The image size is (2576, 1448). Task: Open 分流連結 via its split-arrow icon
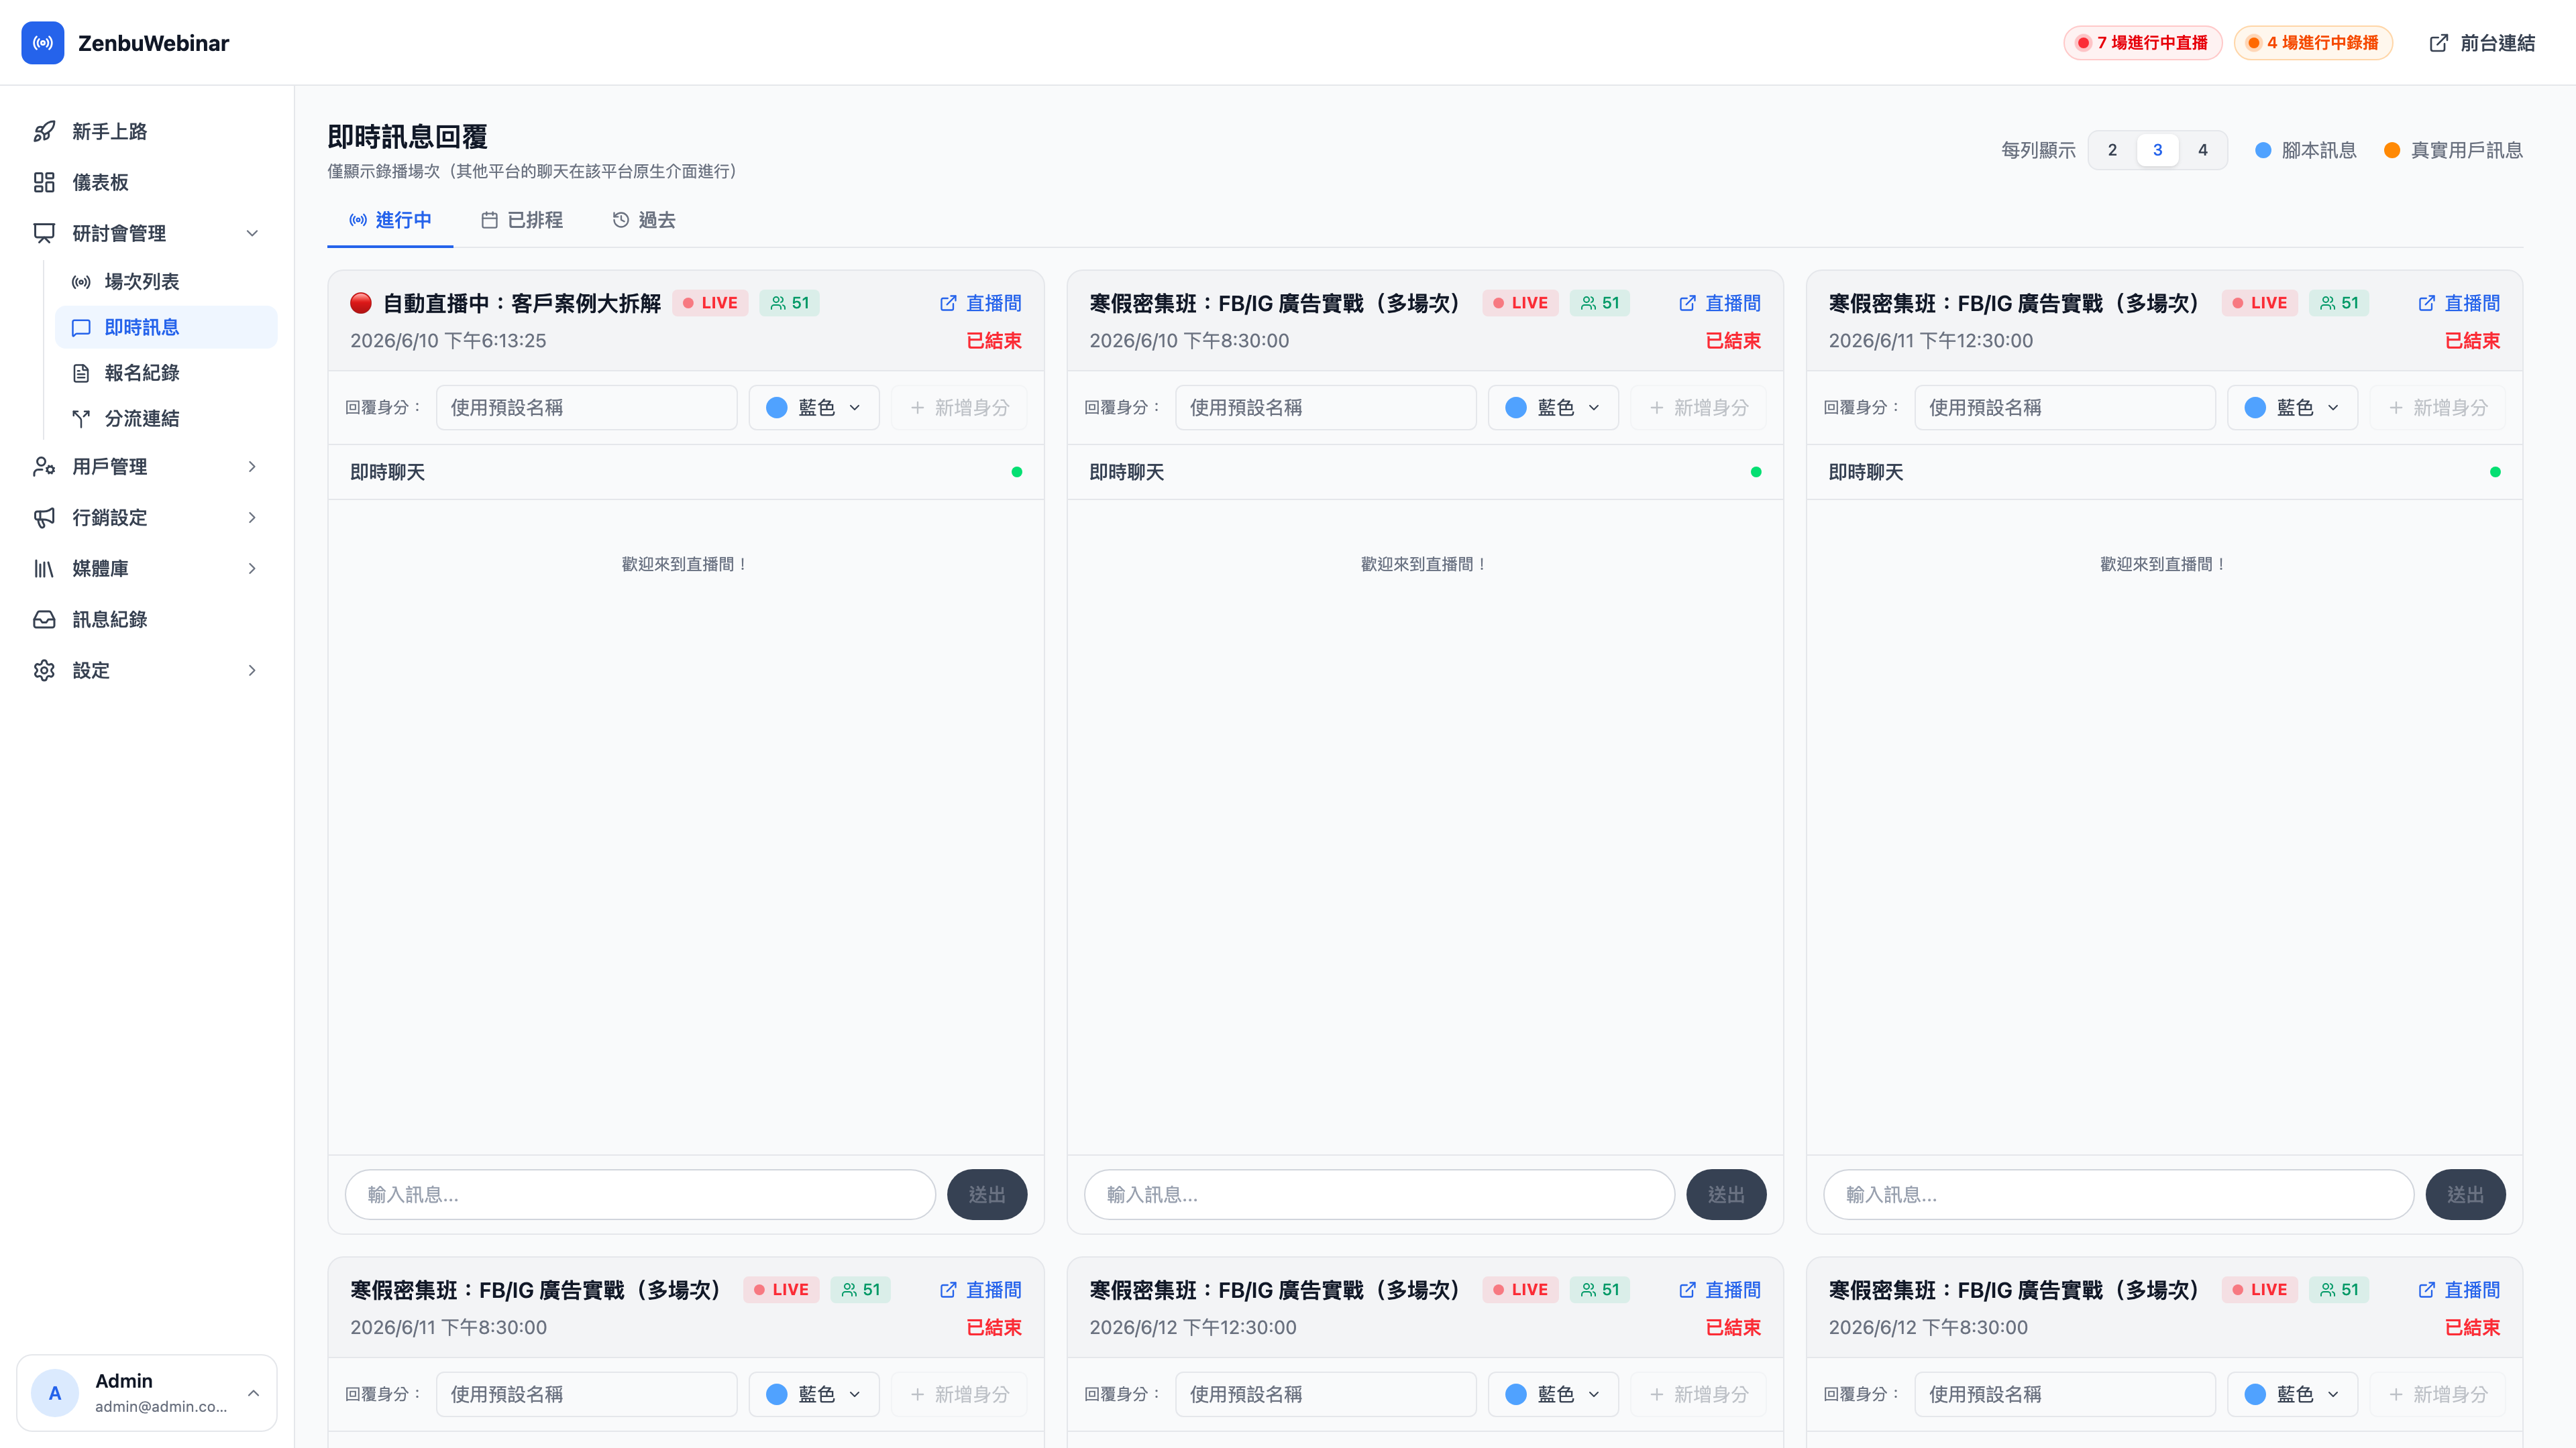click(x=81, y=419)
